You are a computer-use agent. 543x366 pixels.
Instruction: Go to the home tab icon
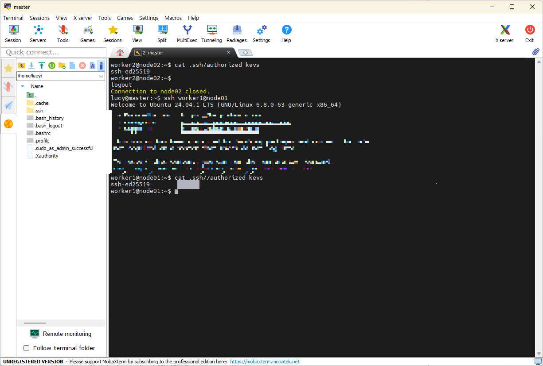[x=120, y=53]
